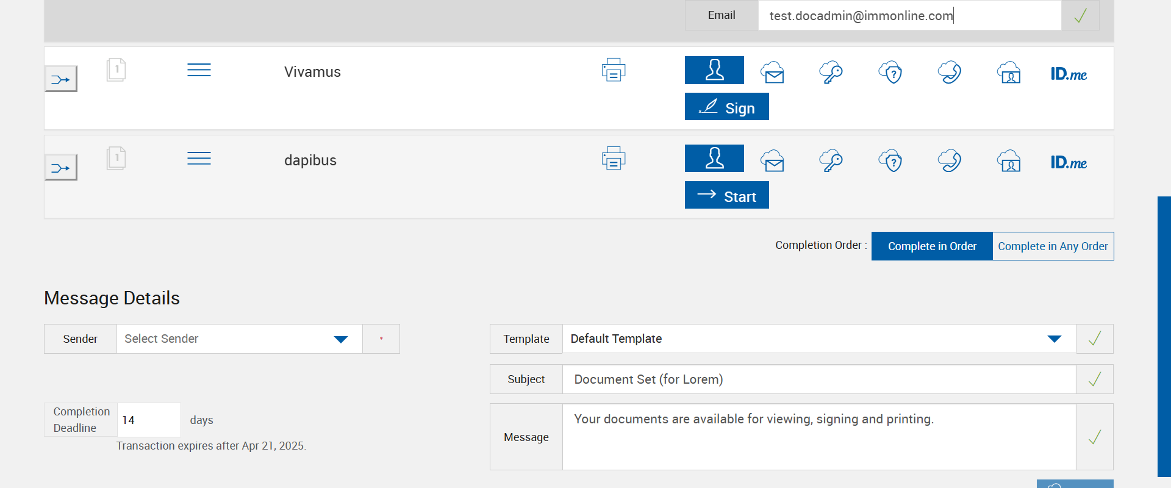
Task: Expand the Default Template dropdown
Action: [x=818, y=339]
